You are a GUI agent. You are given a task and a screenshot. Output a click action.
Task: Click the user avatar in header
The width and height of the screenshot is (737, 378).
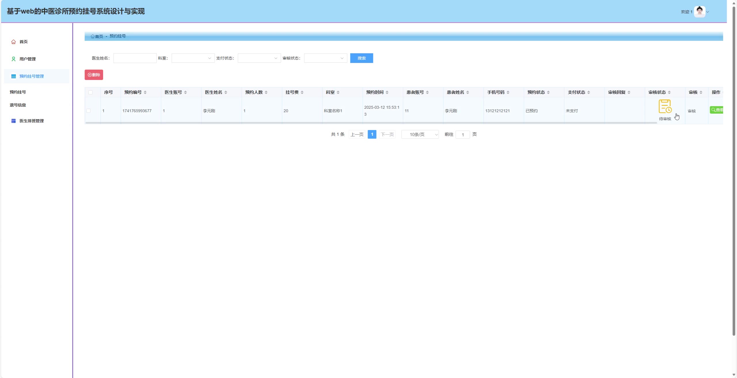(x=700, y=12)
